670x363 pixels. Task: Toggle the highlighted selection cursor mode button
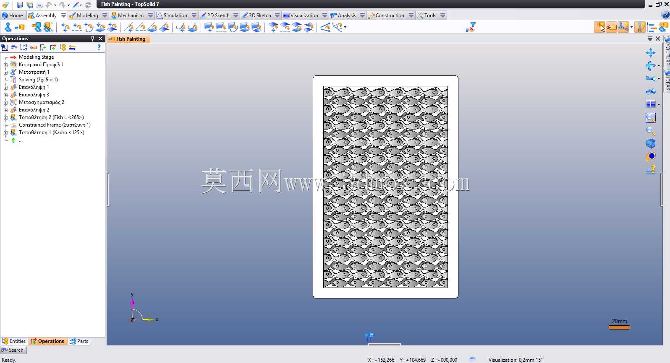[x=599, y=27]
